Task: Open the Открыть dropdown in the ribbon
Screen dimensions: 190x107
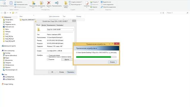Action: (x=95, y=2)
